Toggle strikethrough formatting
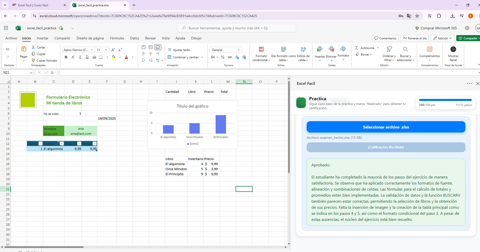This screenshot has height=252, width=480. click(94, 57)
